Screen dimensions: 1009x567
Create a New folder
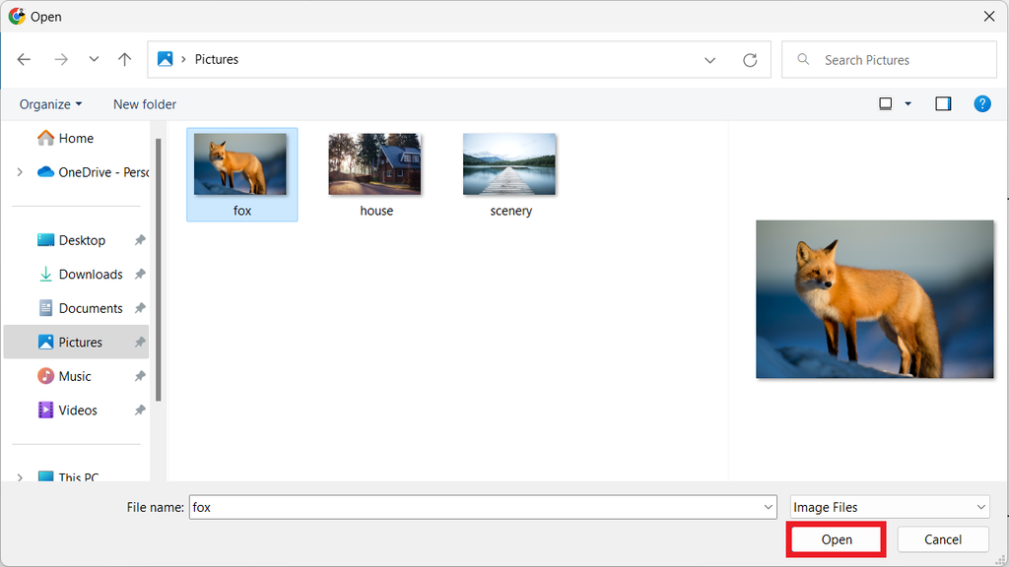coord(144,103)
